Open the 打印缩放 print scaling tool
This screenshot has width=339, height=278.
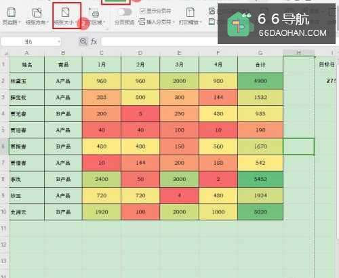(190, 13)
